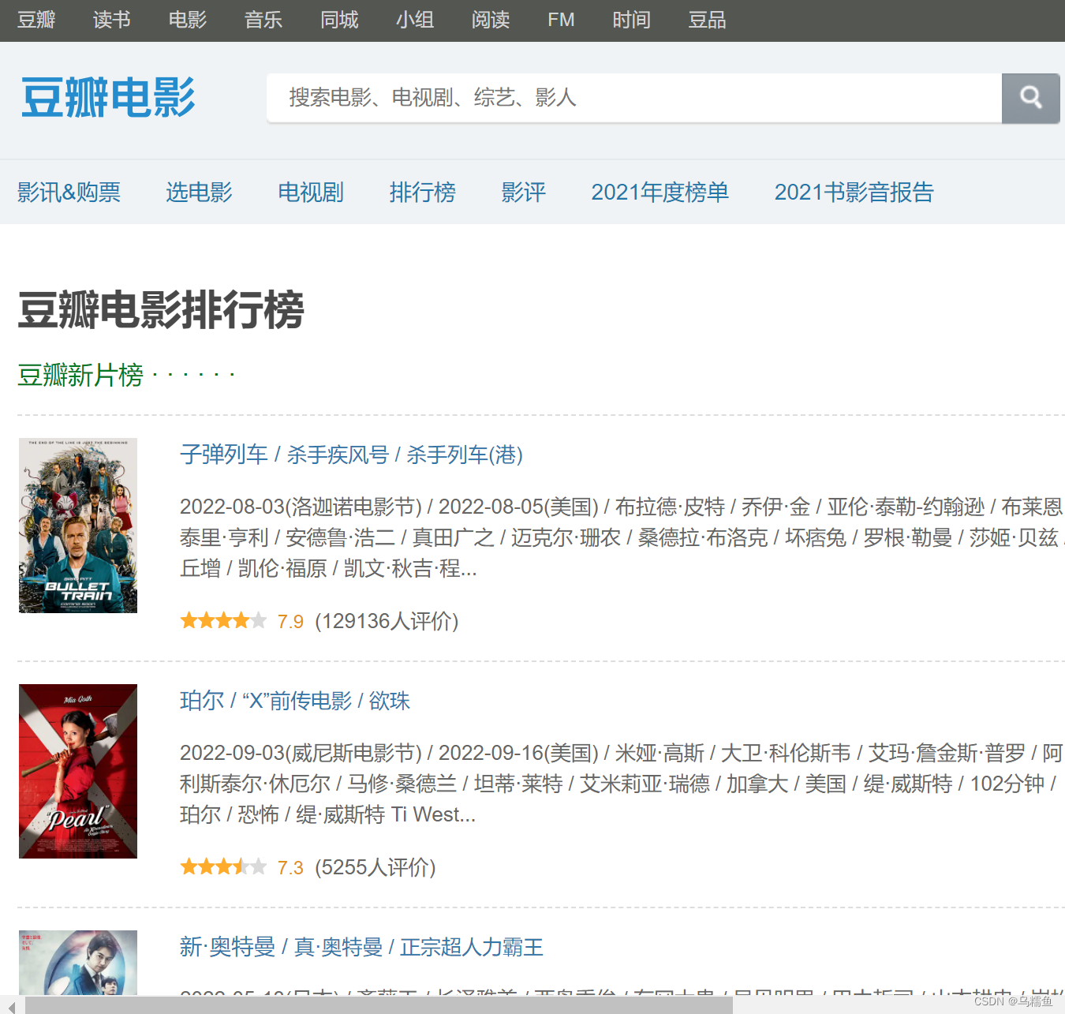Click the 5255人评价 review count
Image resolution: width=1065 pixels, height=1014 pixels.
376,867
